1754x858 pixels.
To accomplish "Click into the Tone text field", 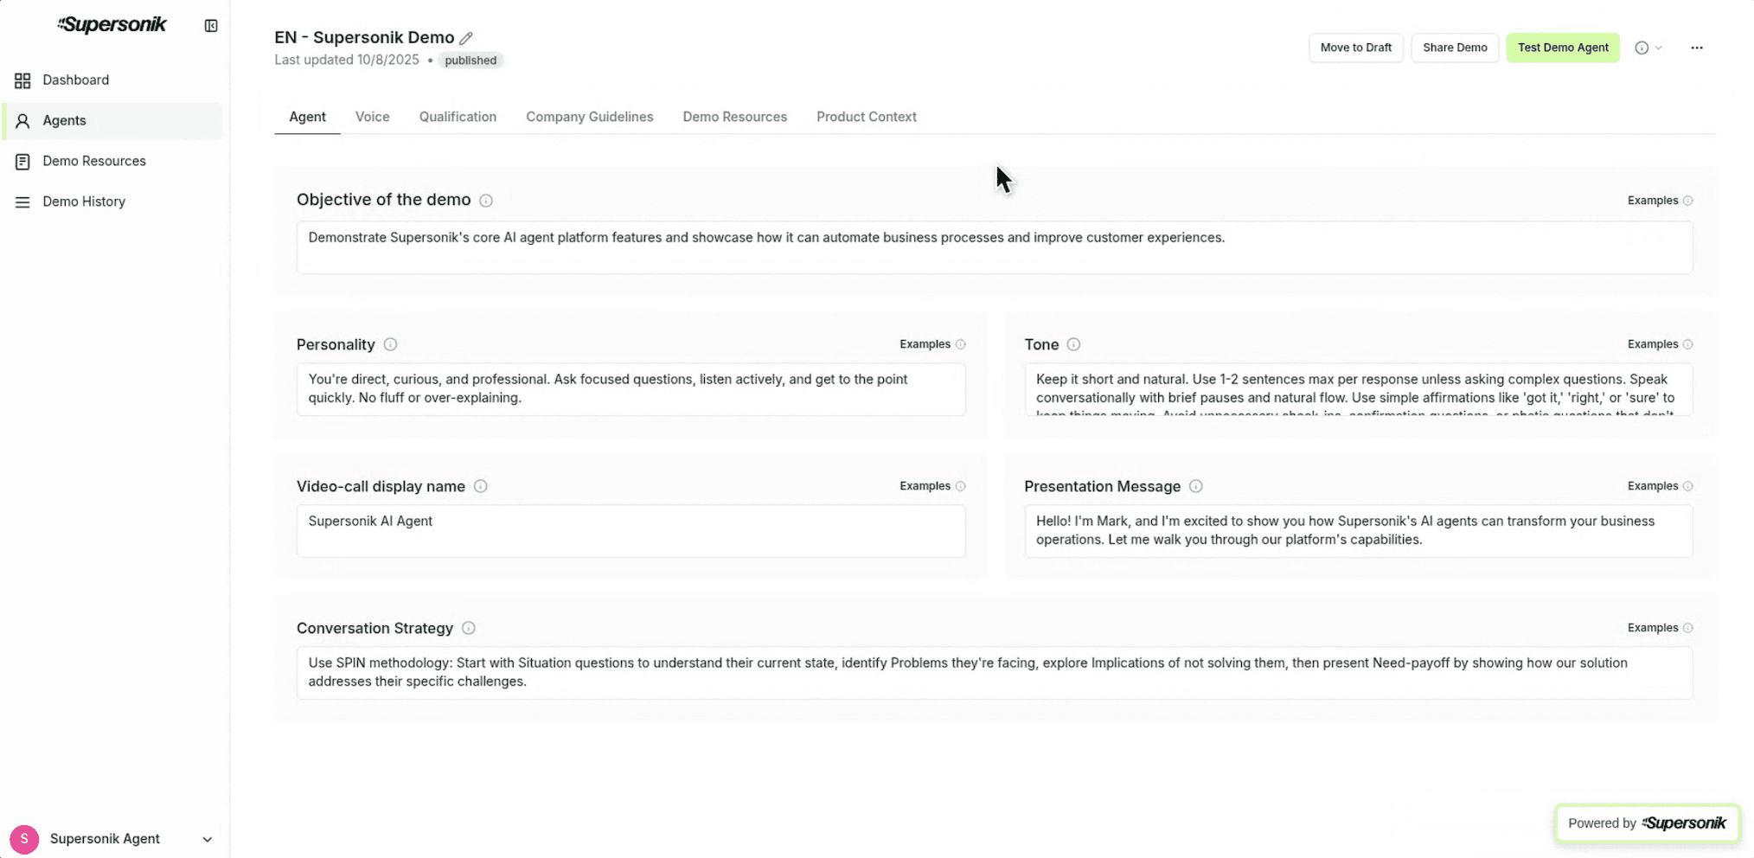I will coord(1359,389).
